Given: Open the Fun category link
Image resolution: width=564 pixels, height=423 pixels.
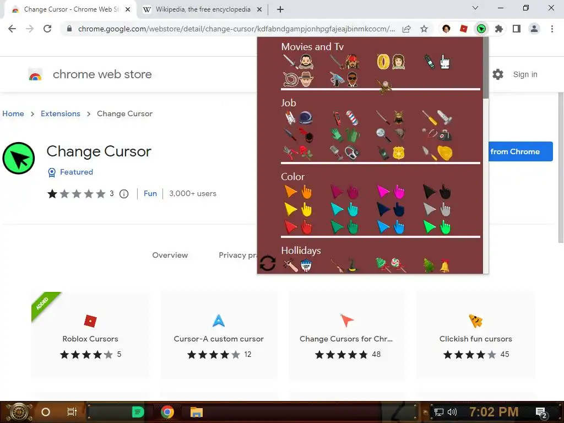Looking at the screenshot, I should tap(150, 193).
